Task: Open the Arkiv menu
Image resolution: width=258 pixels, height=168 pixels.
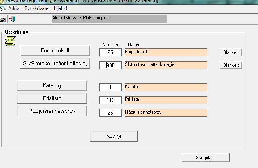Action: click(x=14, y=8)
